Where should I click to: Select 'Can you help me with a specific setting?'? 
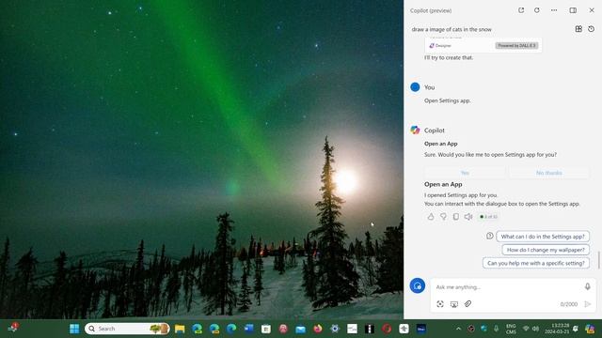[x=536, y=263]
